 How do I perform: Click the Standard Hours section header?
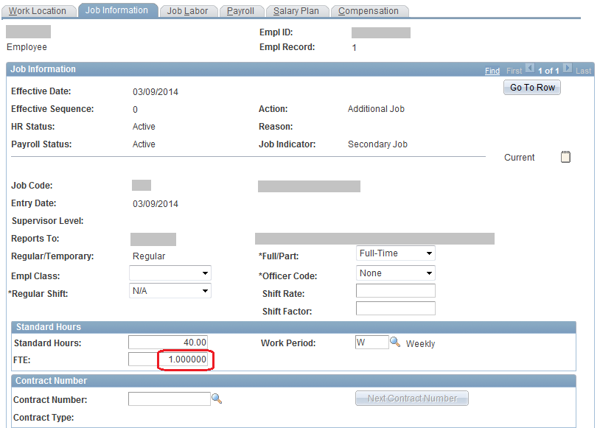pyautogui.click(x=293, y=327)
